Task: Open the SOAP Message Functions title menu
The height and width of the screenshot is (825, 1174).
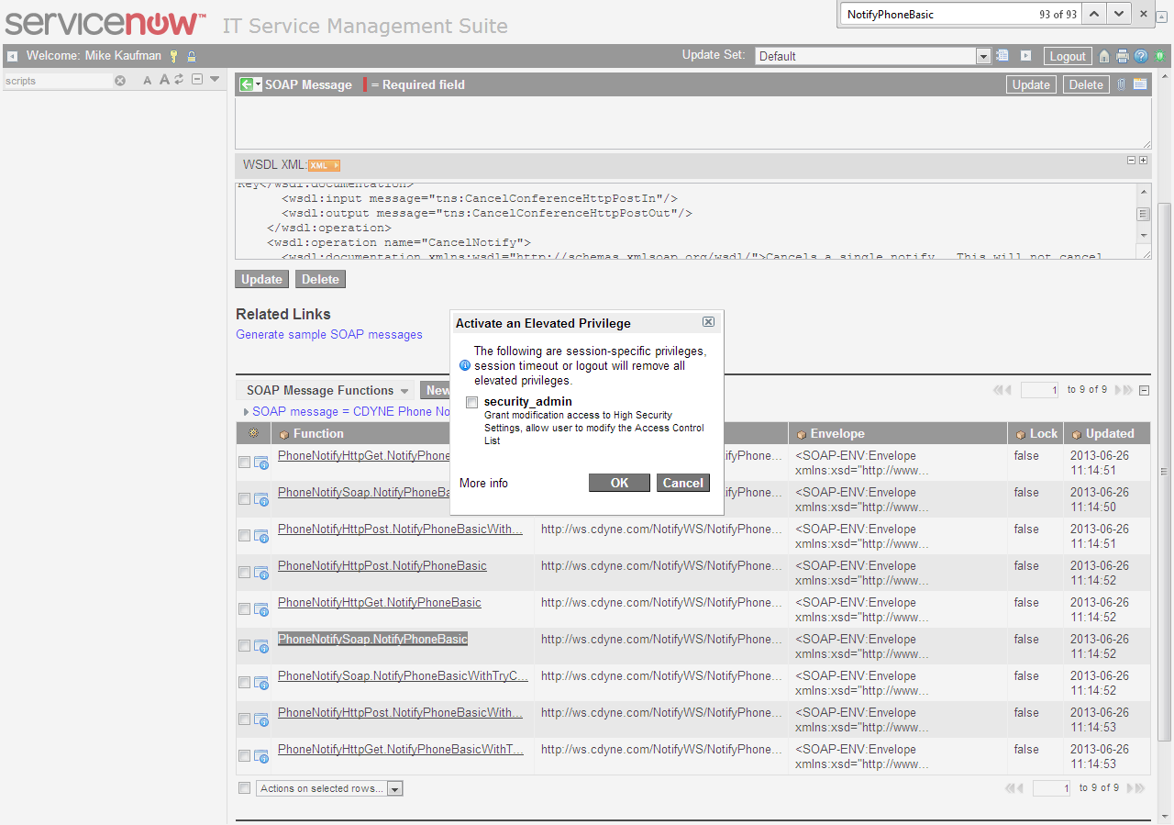Action: pos(404,389)
